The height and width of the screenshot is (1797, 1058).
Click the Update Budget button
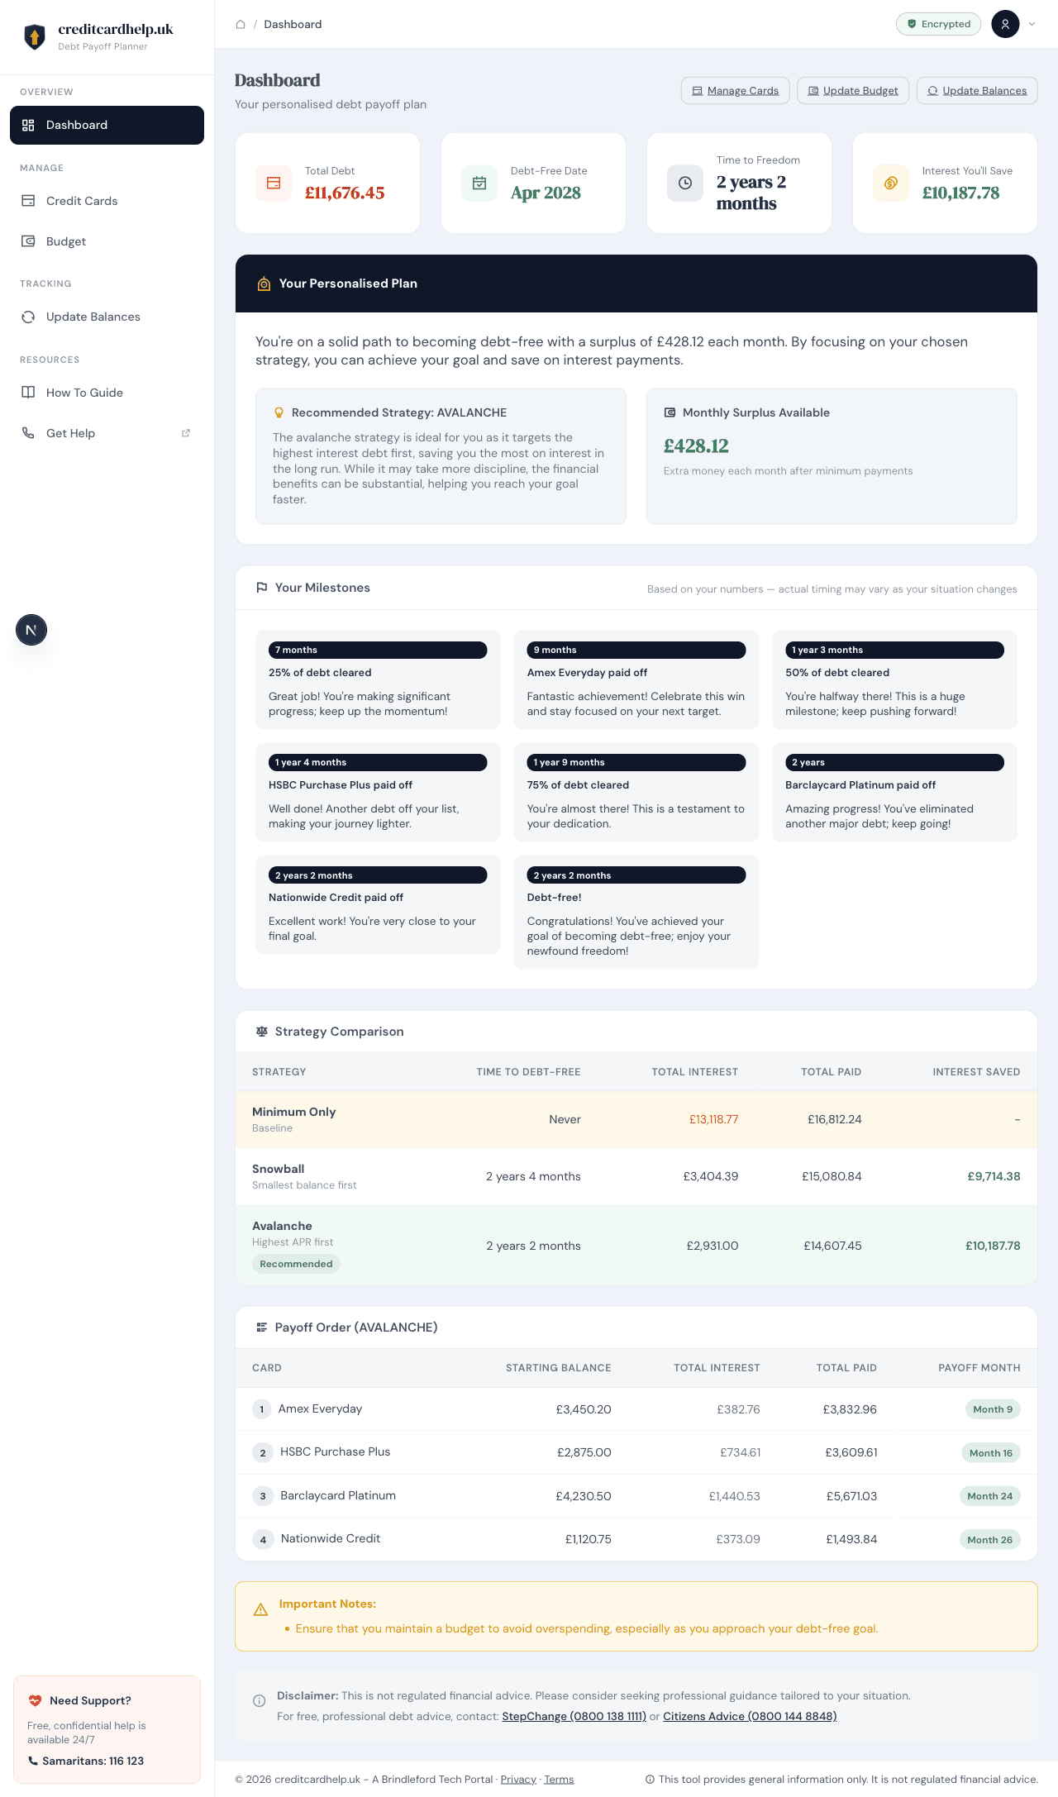[x=853, y=91]
